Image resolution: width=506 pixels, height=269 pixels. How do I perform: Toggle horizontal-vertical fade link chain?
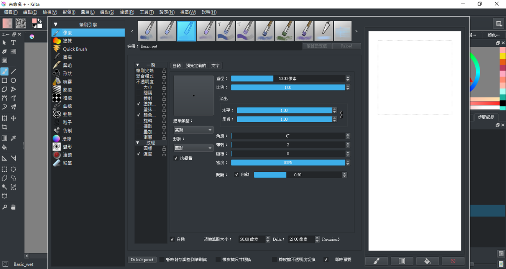(x=342, y=115)
